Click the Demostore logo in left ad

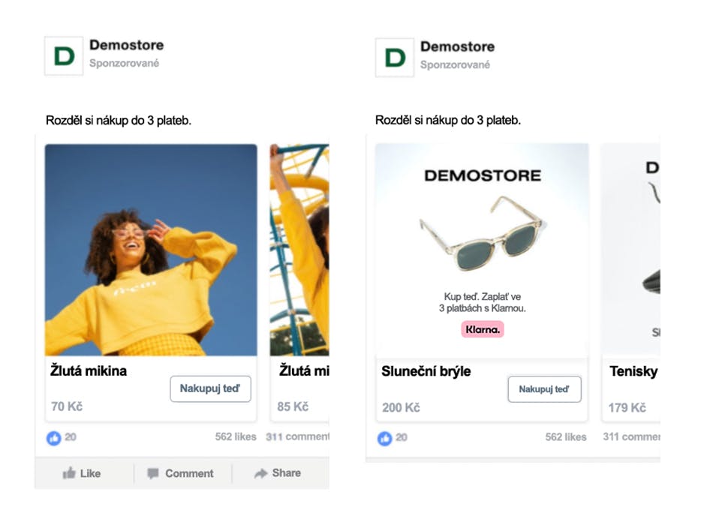pos(64,55)
